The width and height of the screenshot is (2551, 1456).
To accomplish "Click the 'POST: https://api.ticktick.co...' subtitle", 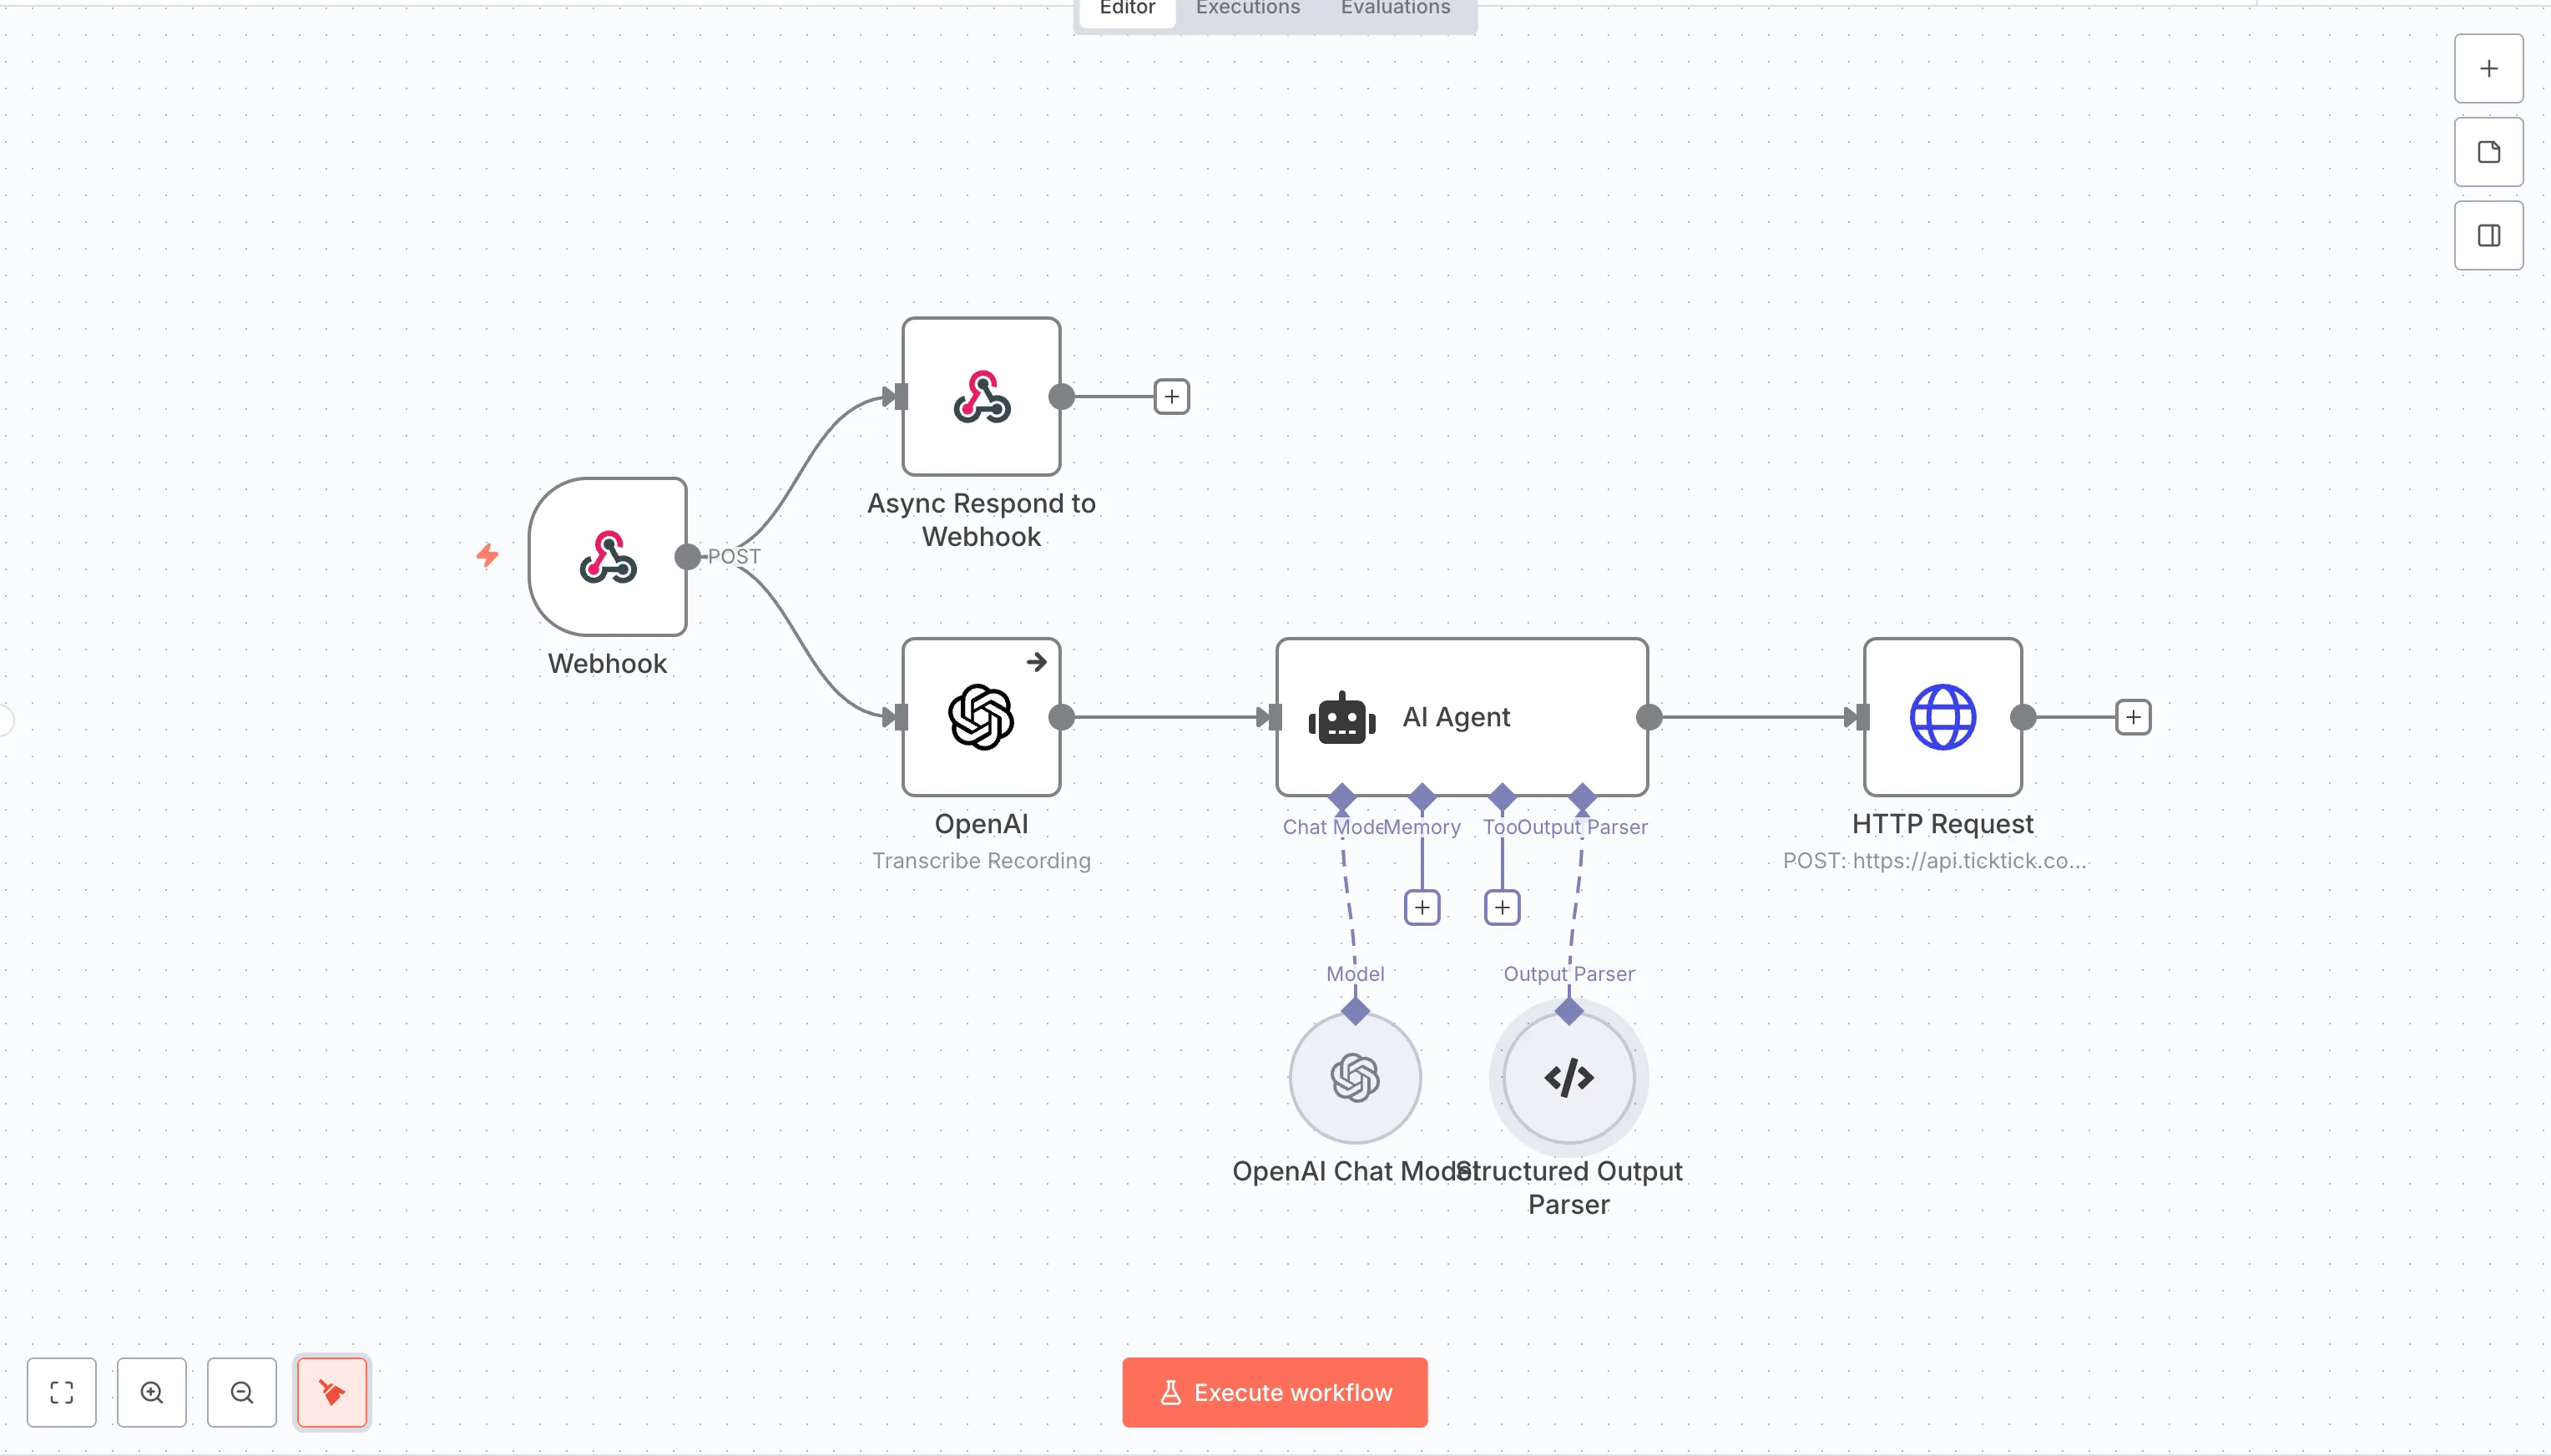I will click(1934, 861).
